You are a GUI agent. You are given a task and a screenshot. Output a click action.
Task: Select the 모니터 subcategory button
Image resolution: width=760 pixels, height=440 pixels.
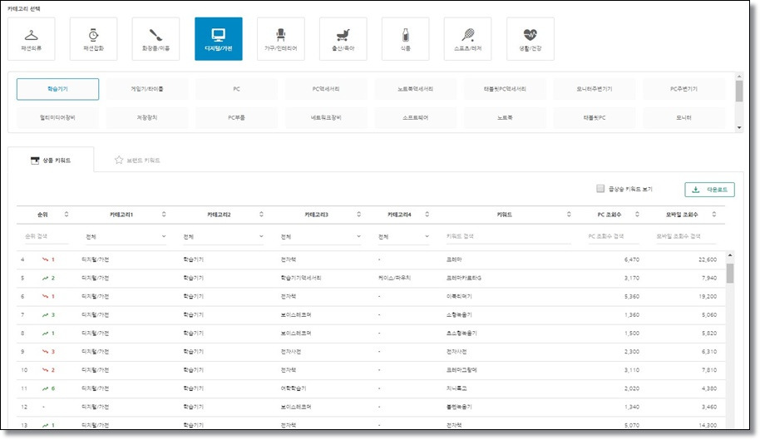point(684,118)
